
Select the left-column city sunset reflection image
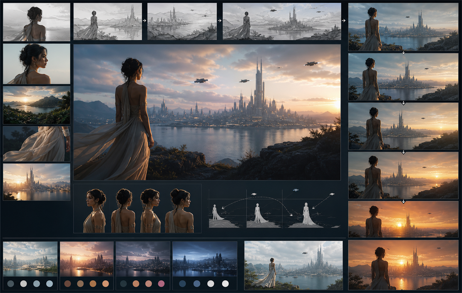37,182
